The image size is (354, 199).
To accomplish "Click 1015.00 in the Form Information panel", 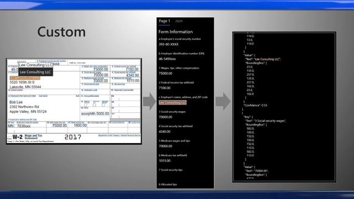I will 164,161.
